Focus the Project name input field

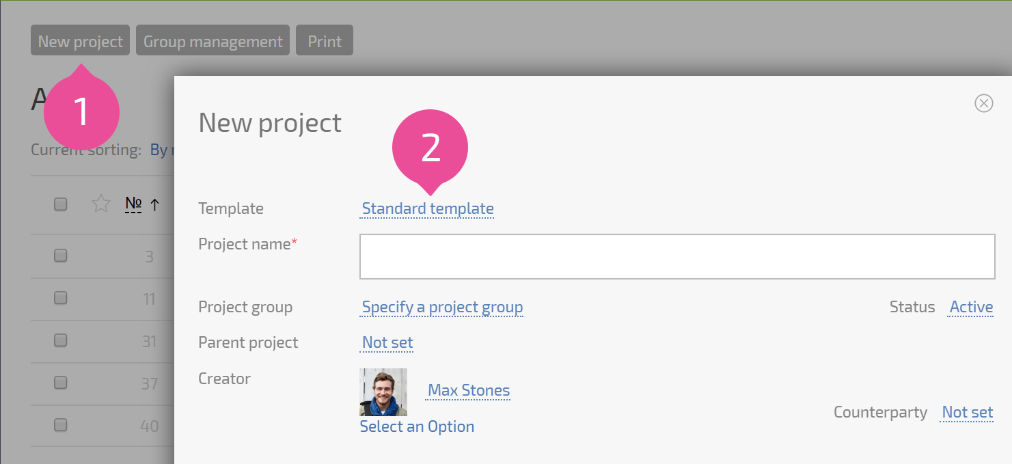click(x=677, y=256)
